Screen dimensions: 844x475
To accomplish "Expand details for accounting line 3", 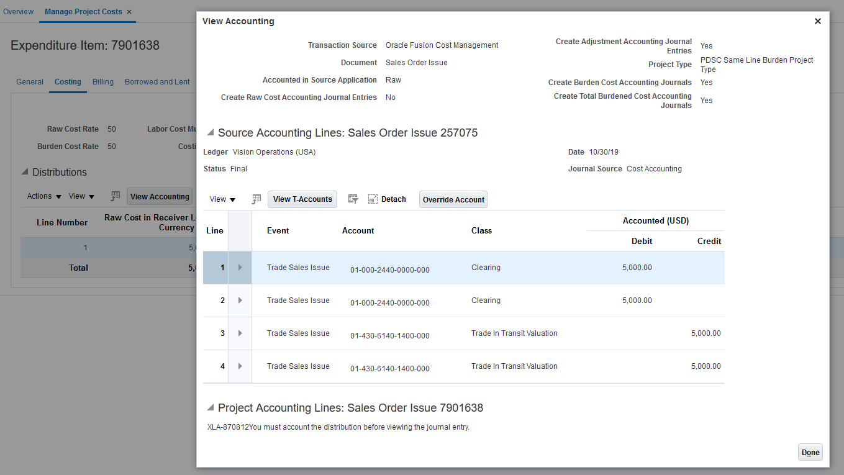I will tap(240, 333).
